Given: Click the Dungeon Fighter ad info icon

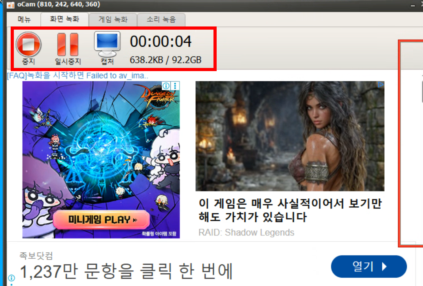Looking at the screenshot, I should coord(166,86).
